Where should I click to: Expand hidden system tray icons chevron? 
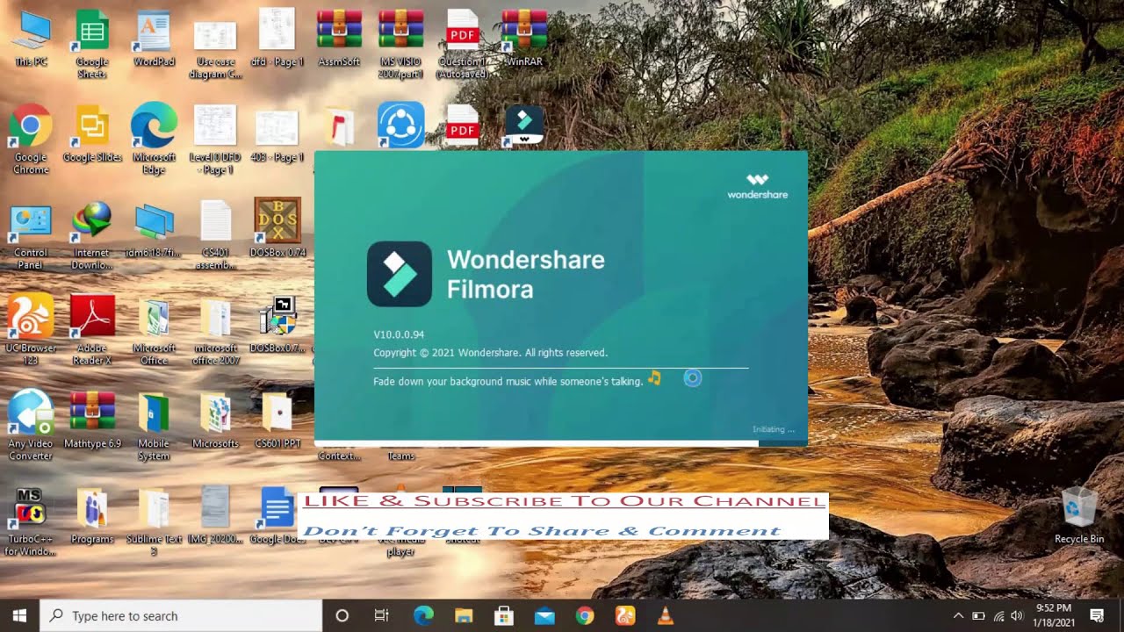[958, 615]
